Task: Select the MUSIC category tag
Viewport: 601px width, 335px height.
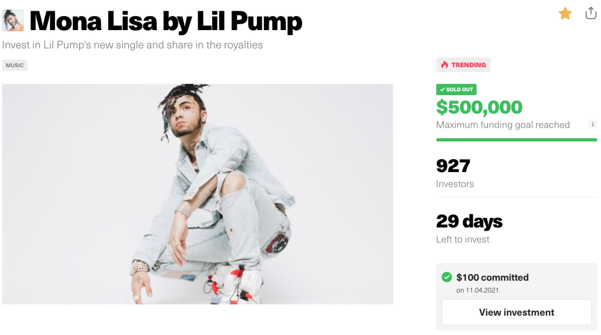Action: [15, 65]
